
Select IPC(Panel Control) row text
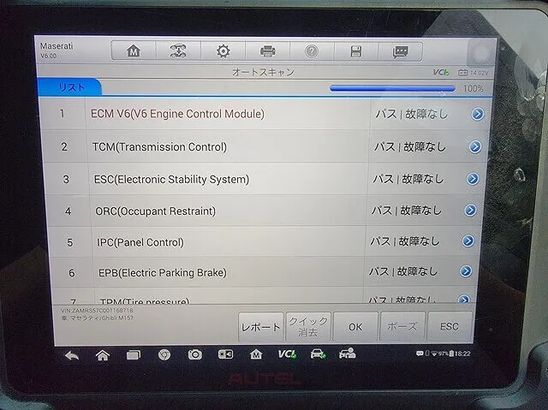coord(140,242)
